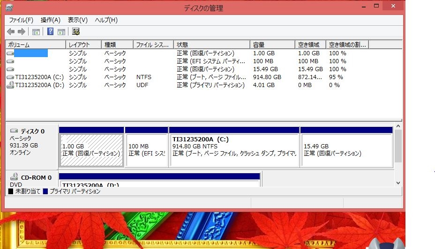Click the 872.14... free space cell

click(310, 77)
